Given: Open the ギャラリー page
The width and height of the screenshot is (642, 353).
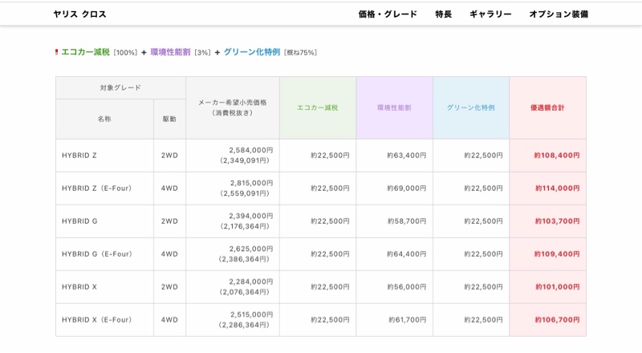Looking at the screenshot, I should coord(490,14).
